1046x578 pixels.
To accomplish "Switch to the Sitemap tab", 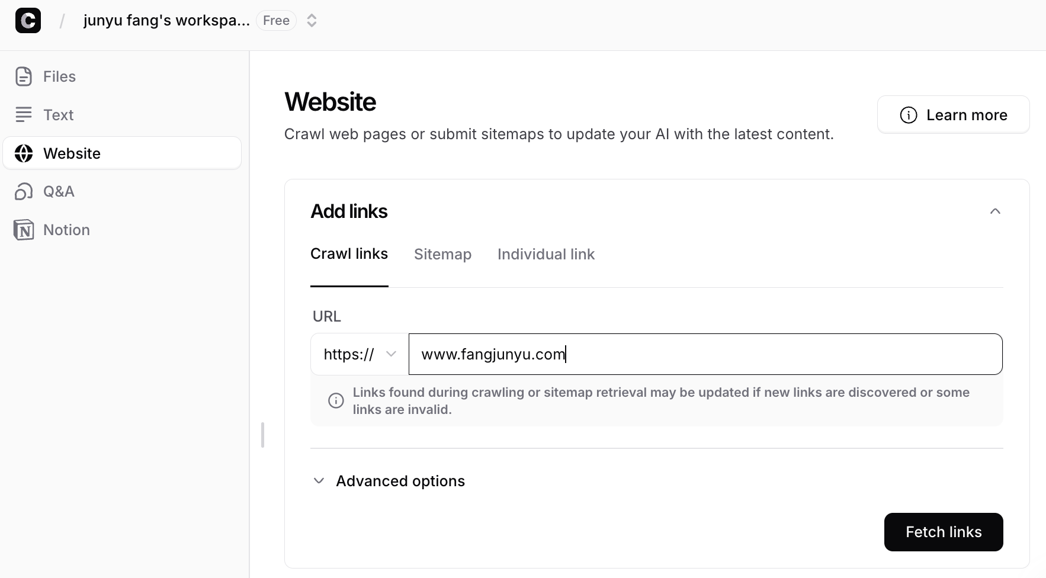I will click(442, 254).
